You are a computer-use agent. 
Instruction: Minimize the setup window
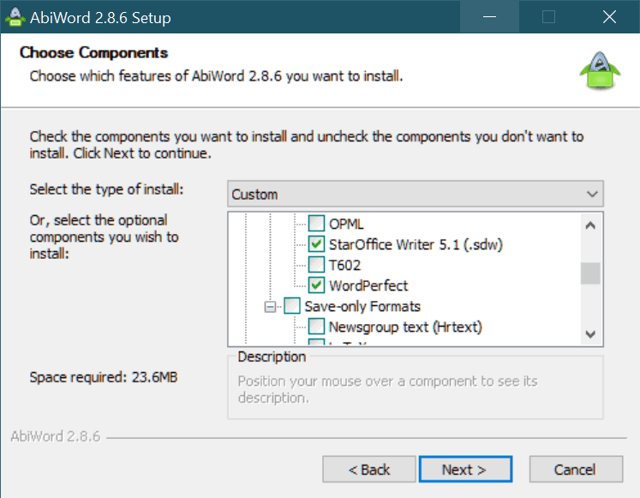(x=489, y=17)
